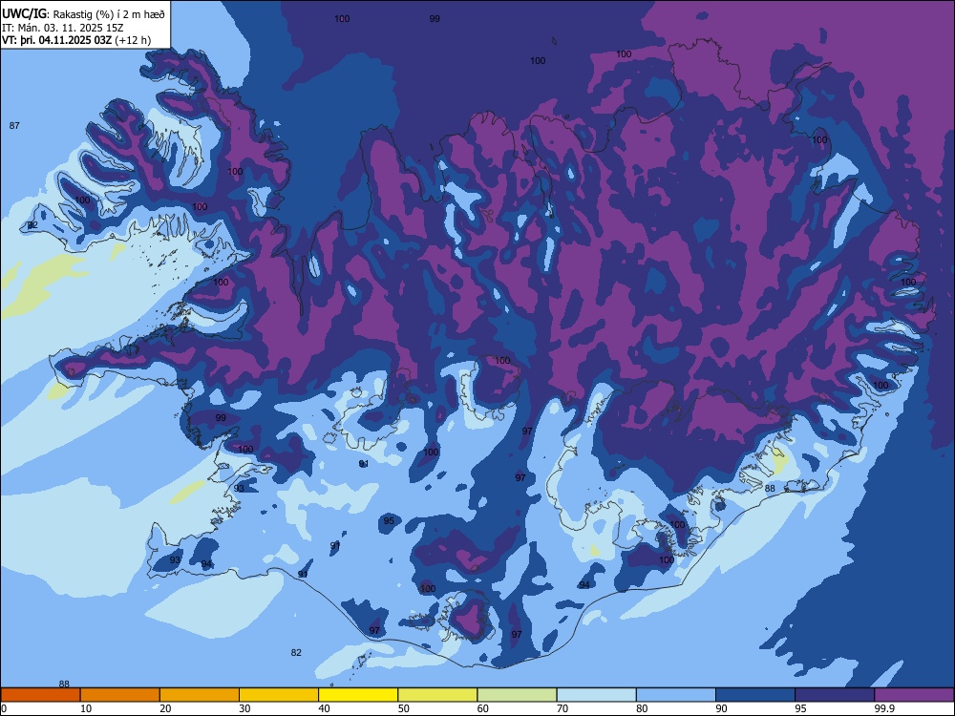The height and width of the screenshot is (716, 955).
Task: Pick the 60–70 pale green legend swatch
Action: pos(517,695)
